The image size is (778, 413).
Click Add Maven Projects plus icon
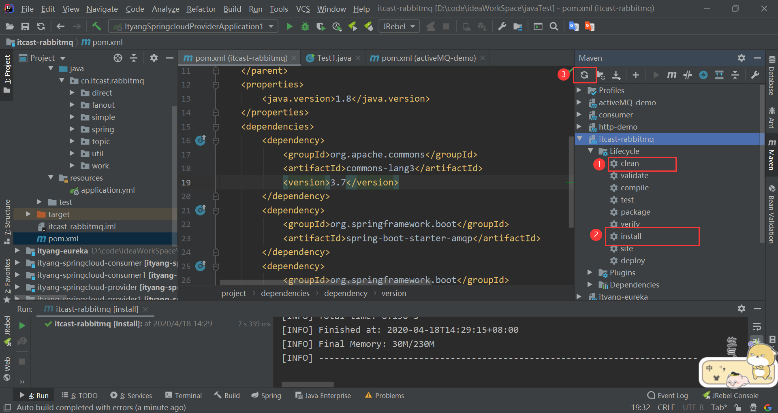coord(636,75)
